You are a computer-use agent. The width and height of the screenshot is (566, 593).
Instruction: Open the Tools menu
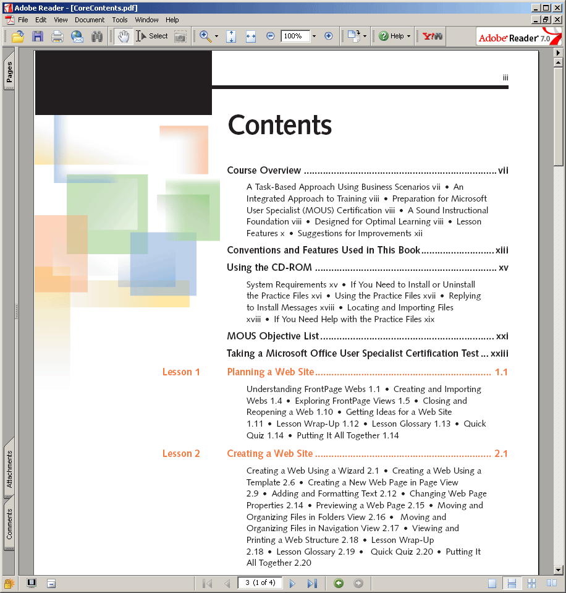click(x=120, y=20)
